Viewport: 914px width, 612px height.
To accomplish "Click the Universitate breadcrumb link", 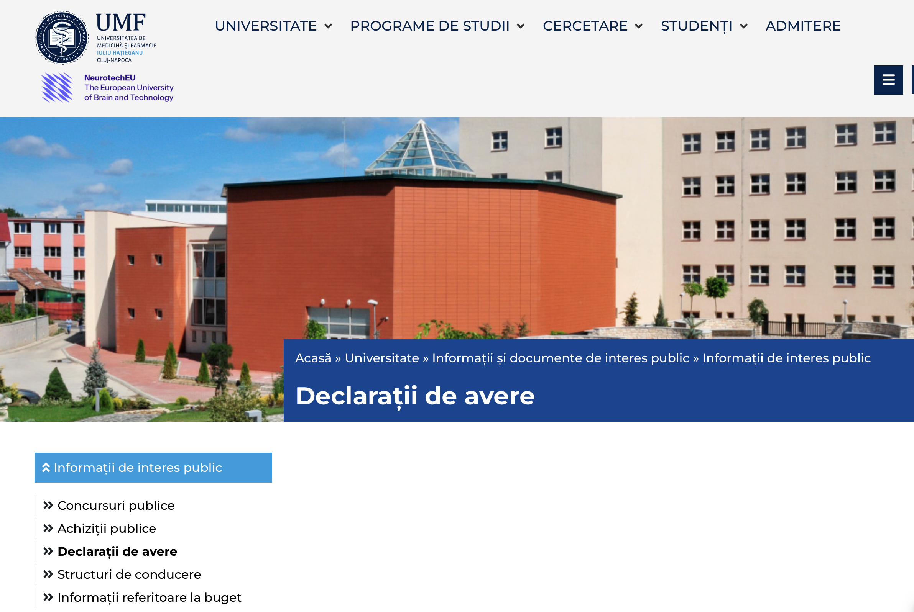I will click(x=382, y=358).
